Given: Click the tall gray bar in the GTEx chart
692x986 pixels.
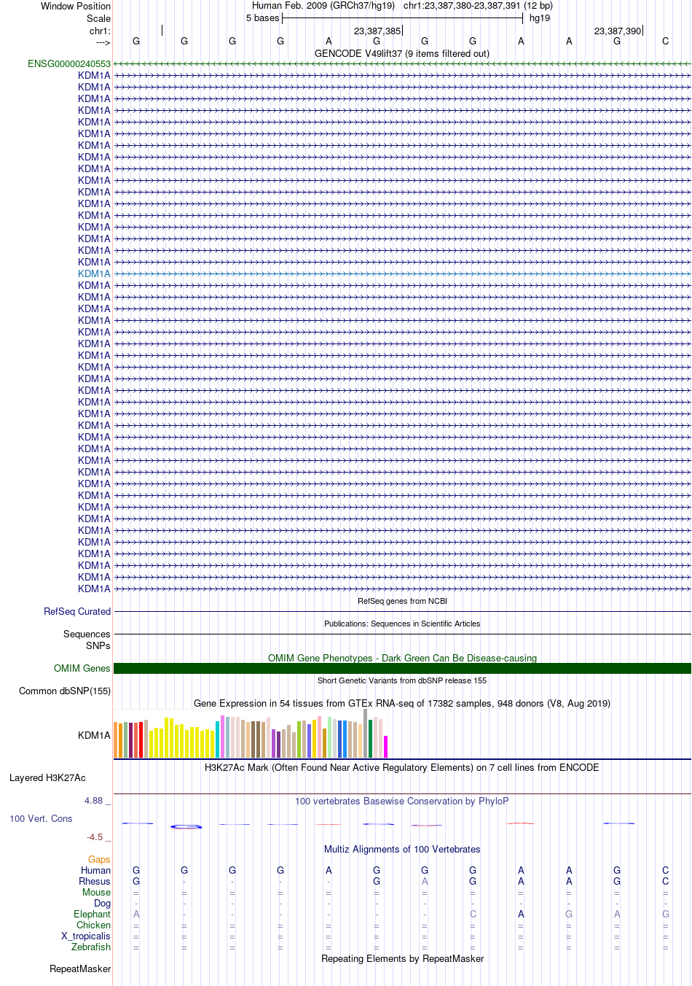Looking at the screenshot, I should 366,734.
